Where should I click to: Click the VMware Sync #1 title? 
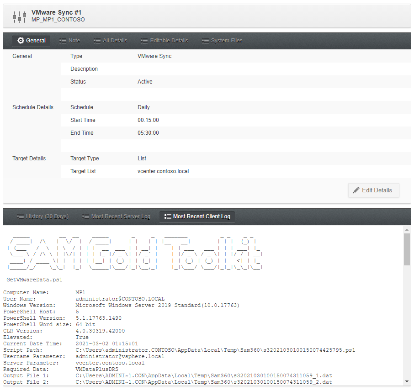pos(57,12)
